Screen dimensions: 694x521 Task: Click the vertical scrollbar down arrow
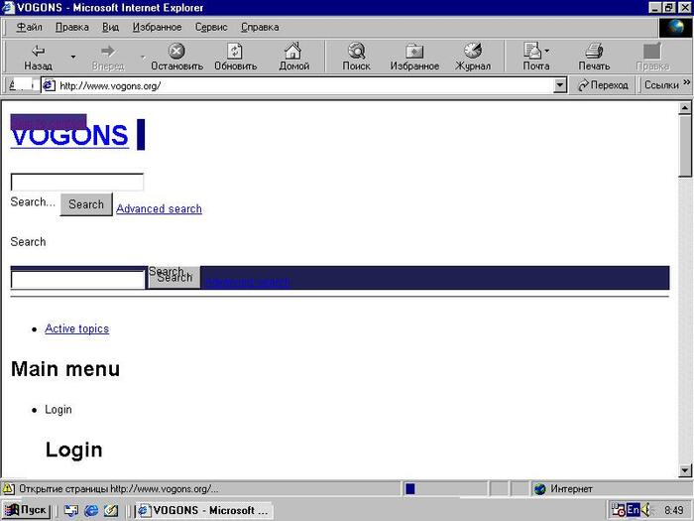685,469
